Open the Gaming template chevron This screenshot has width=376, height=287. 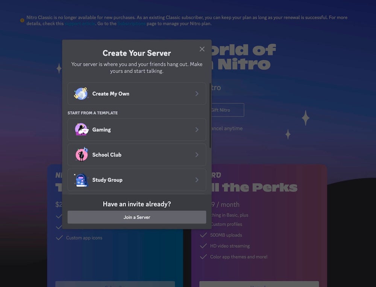click(x=197, y=130)
